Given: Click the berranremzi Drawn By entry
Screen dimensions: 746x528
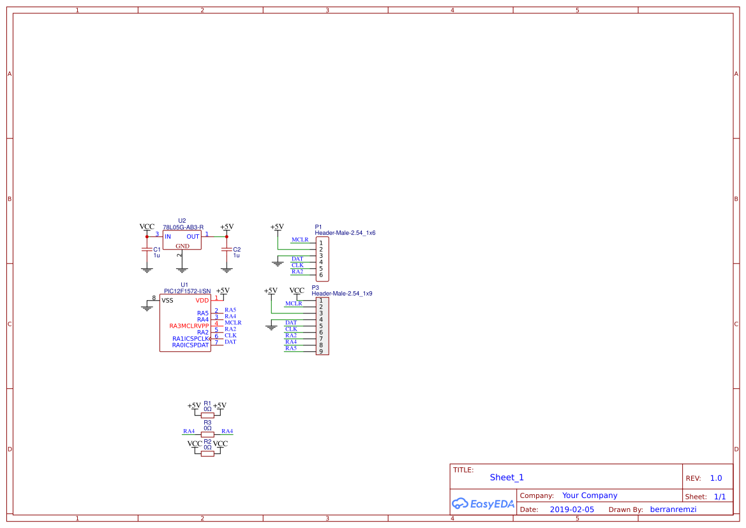Looking at the screenshot, I should click(673, 509).
